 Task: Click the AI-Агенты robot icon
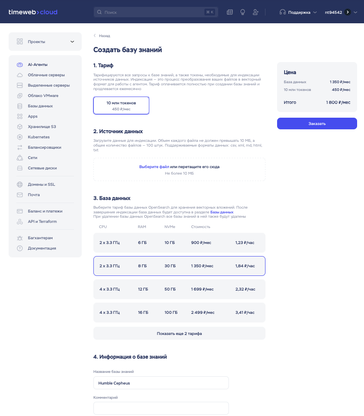coord(20,65)
